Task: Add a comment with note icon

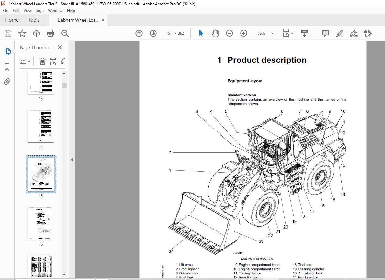Action: coord(325,33)
